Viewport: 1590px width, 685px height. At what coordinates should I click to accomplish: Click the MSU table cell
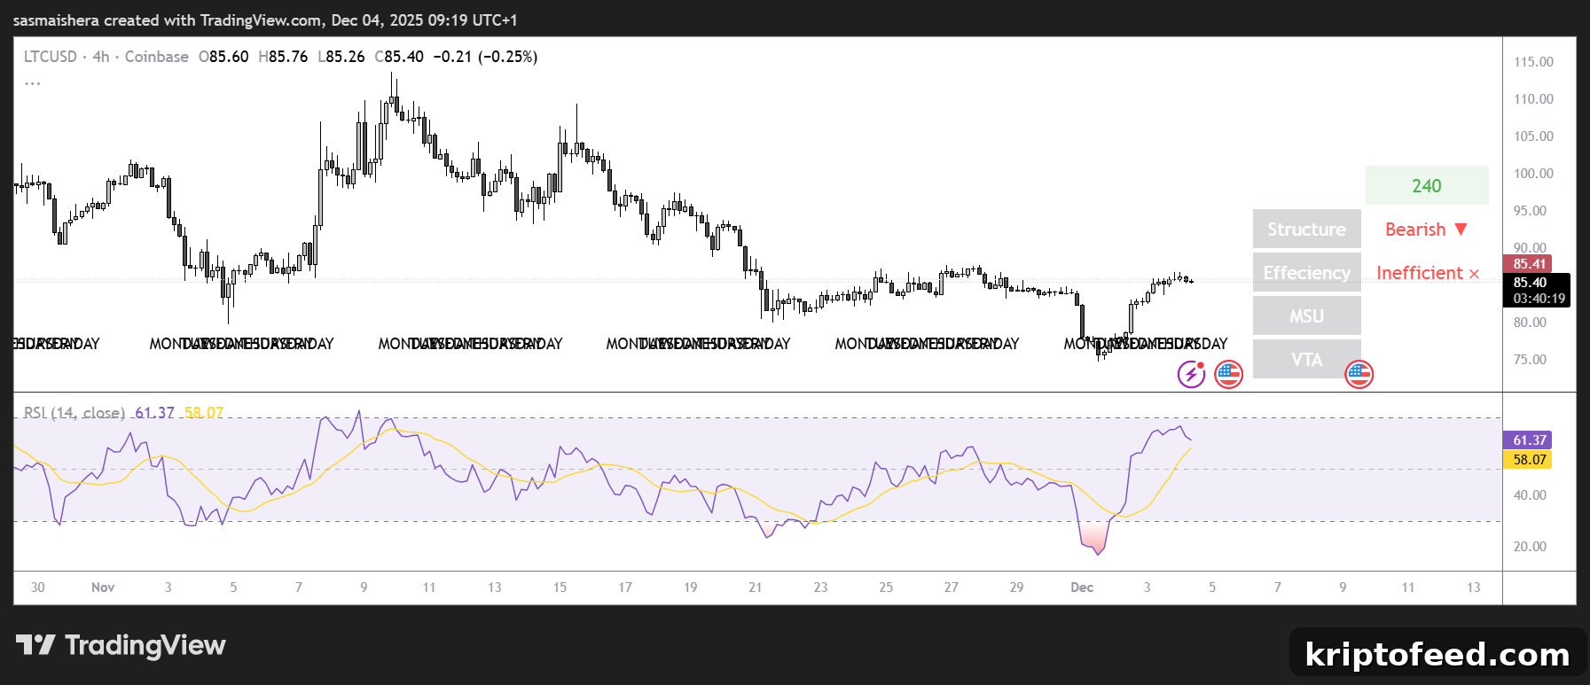tap(1307, 316)
